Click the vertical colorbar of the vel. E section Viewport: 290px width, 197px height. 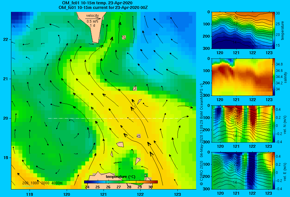[x=274, y=171]
